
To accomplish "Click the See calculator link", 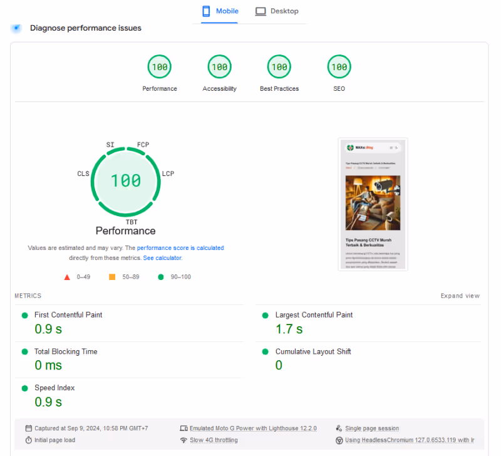I will click(x=162, y=257).
